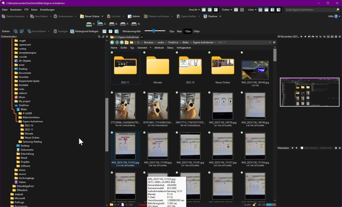
Task: Go forward with the grey forward arrow
Action: pos(117,42)
